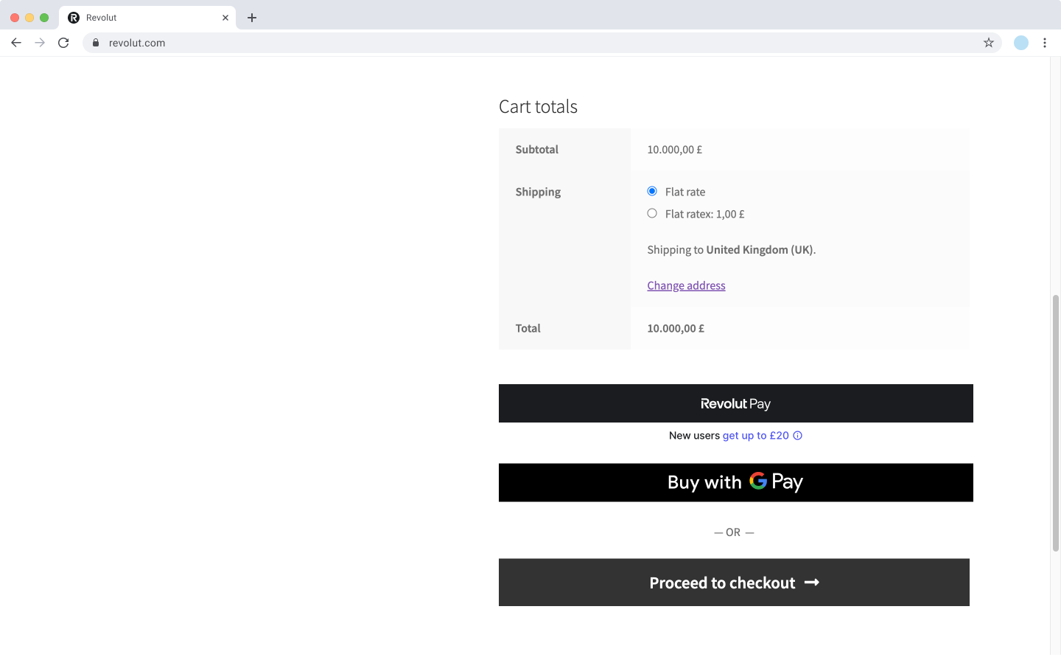Select the Flat rate shipping option
1061x657 pixels.
(x=652, y=191)
